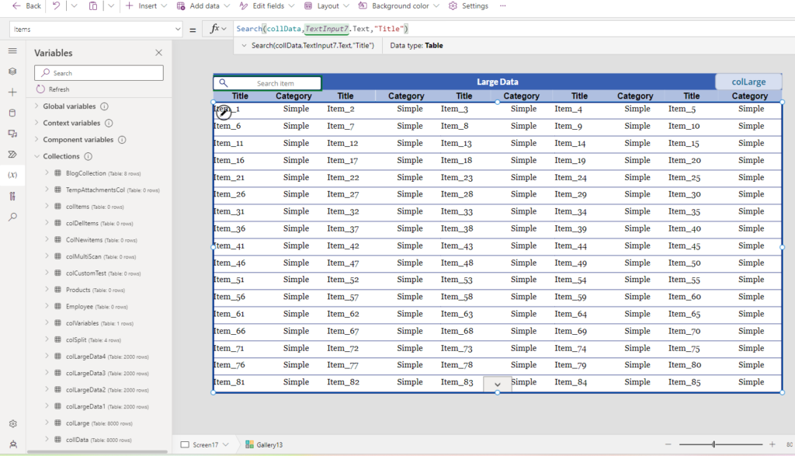Click the info icon next to Collections
This screenshot has height=456, width=795.
pyautogui.click(x=89, y=157)
